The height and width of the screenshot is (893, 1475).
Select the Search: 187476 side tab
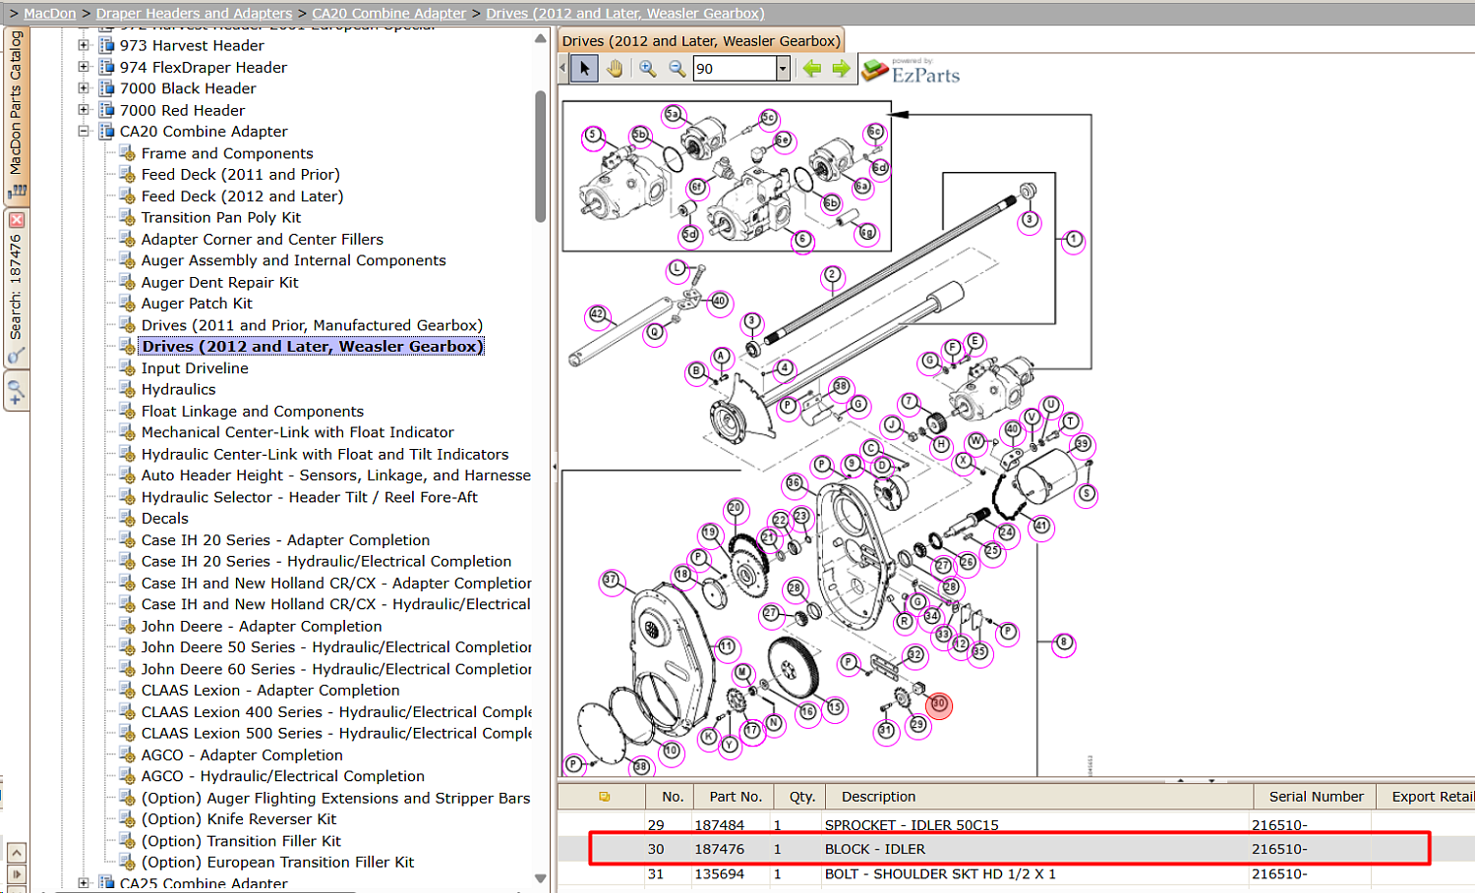click(16, 288)
